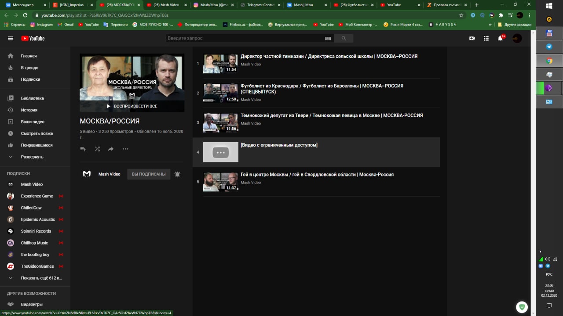Open Experience Game subscription
The height and width of the screenshot is (316, 563).
coord(35,196)
